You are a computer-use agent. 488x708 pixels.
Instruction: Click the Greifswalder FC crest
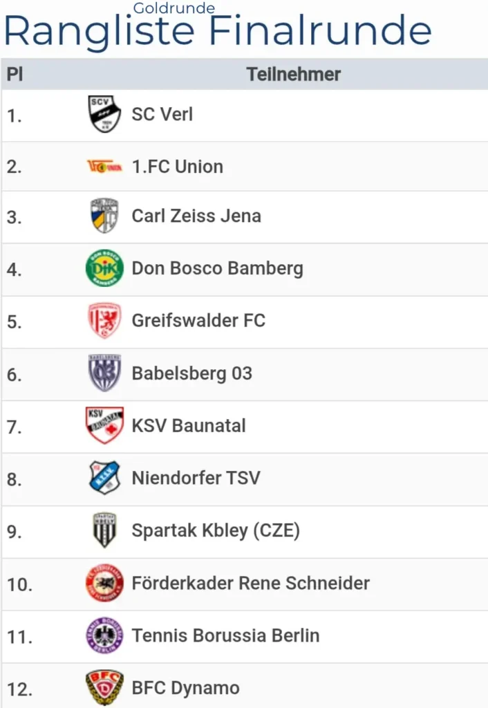pos(104,321)
